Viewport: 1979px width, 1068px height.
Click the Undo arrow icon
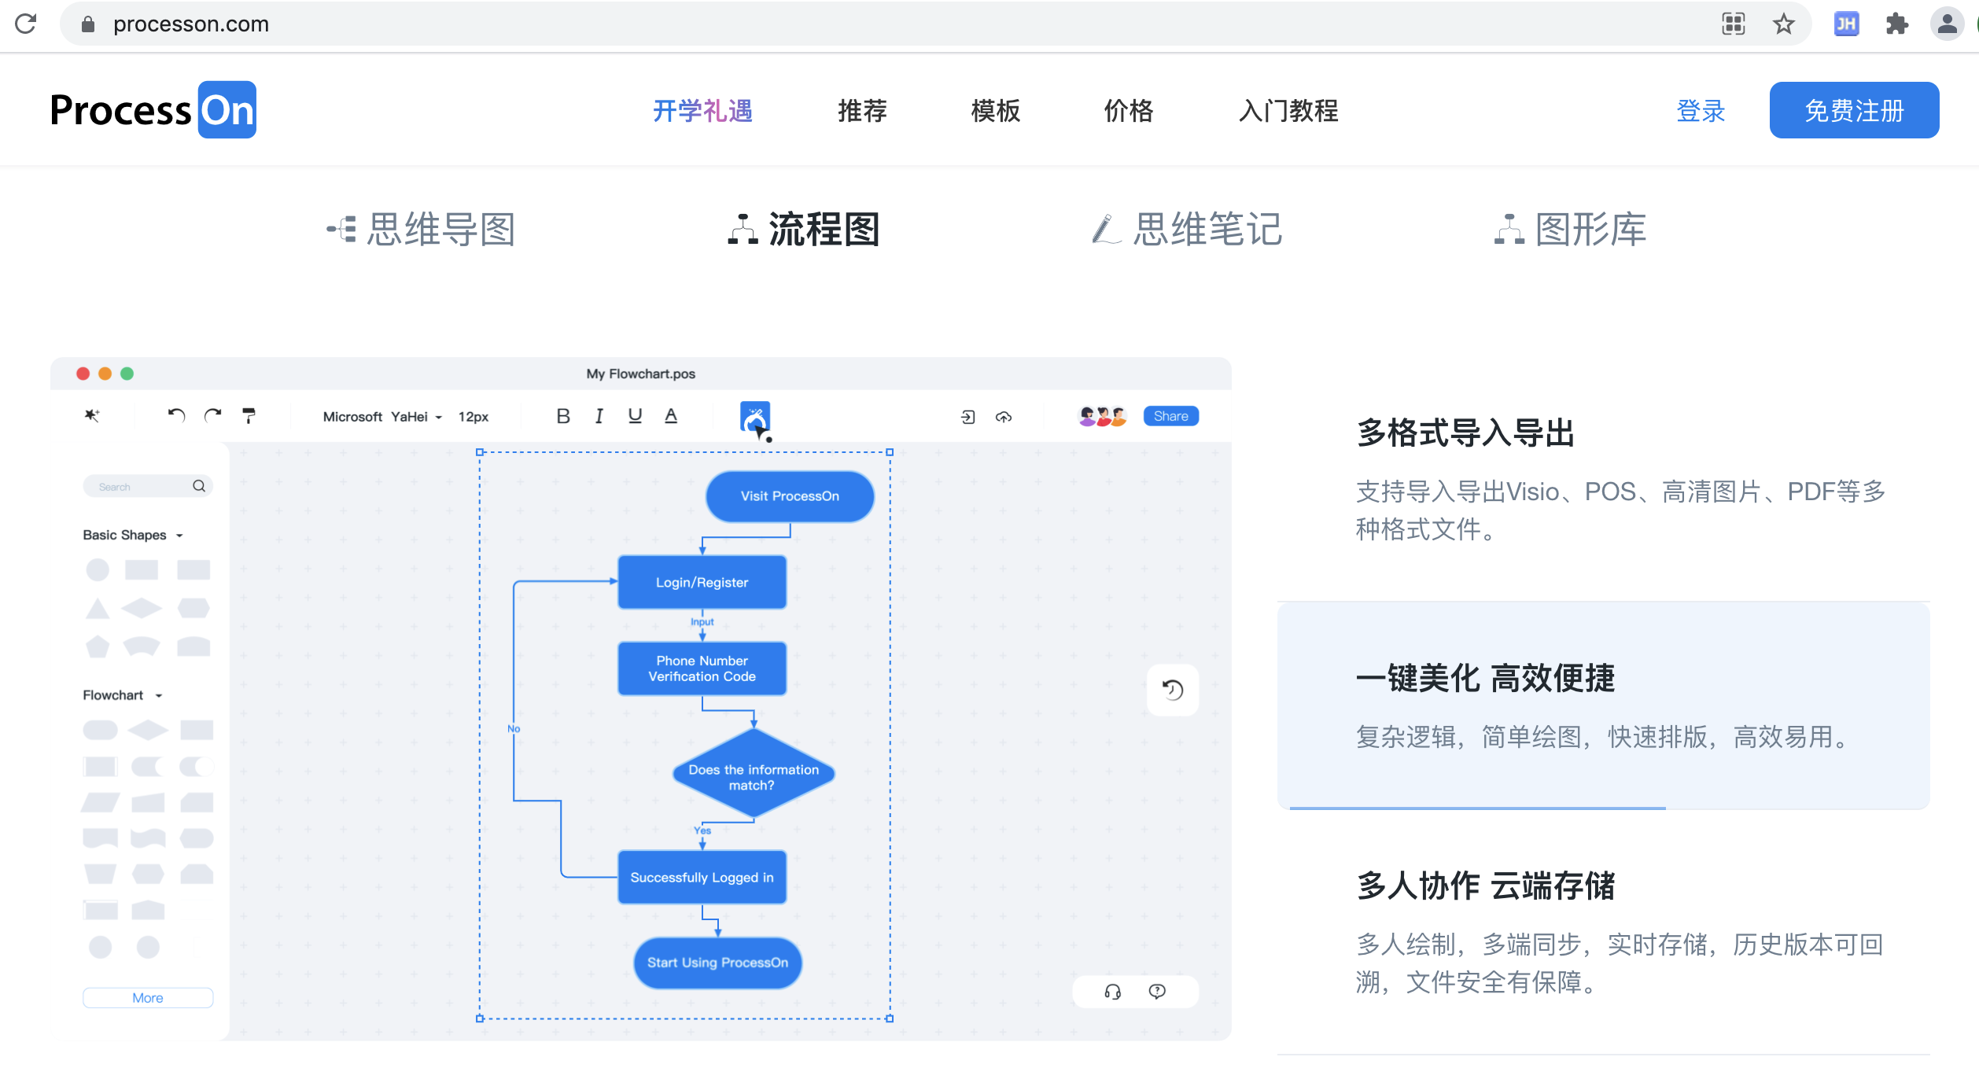coord(175,417)
